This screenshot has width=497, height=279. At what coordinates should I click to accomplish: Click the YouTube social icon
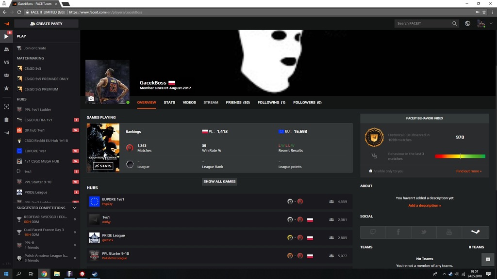click(449, 232)
